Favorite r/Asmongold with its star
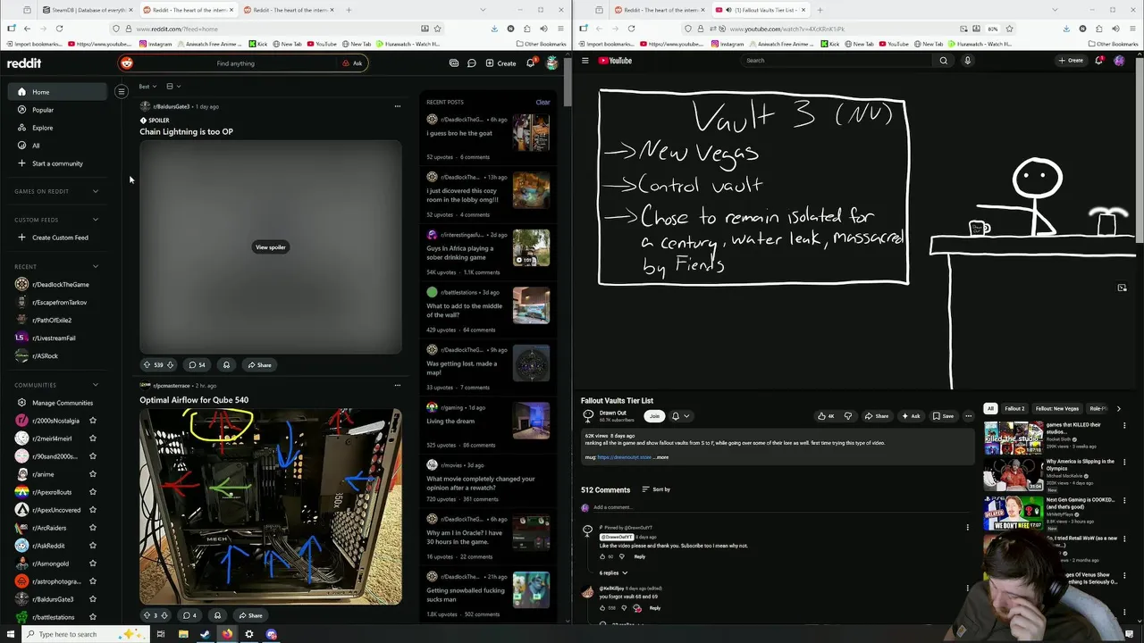Image resolution: width=1144 pixels, height=643 pixels. pyautogui.click(x=92, y=564)
